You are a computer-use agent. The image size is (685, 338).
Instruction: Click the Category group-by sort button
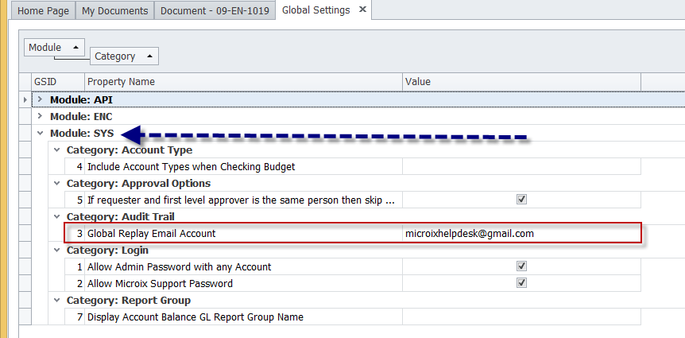pyautogui.click(x=124, y=56)
